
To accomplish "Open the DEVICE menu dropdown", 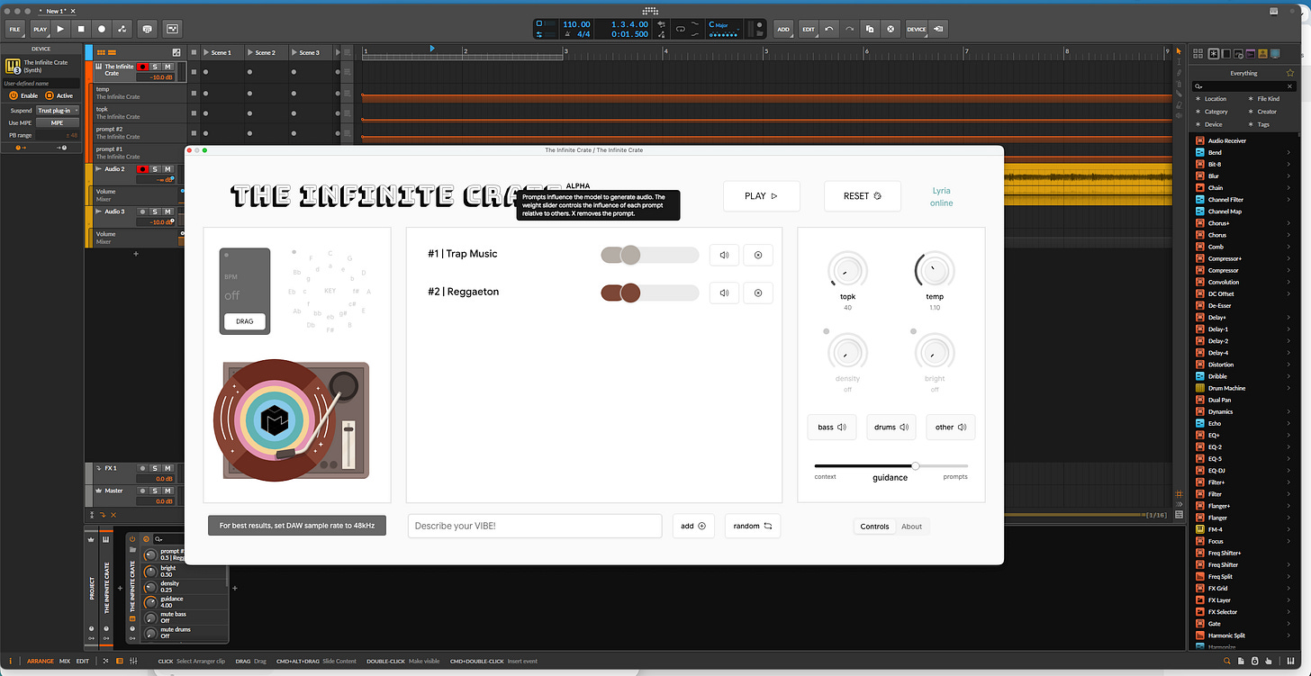I will tap(917, 29).
